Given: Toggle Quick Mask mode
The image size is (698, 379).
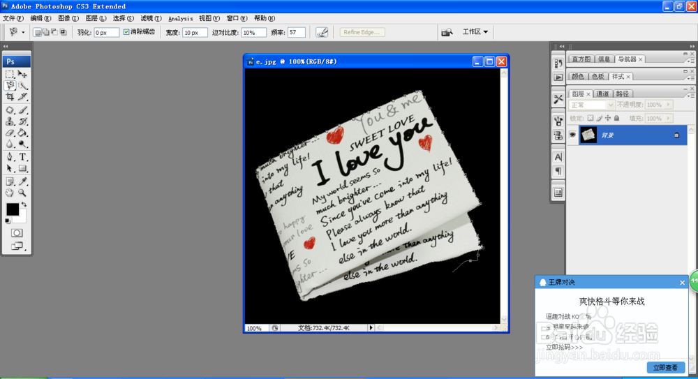Looking at the screenshot, I should [17, 233].
